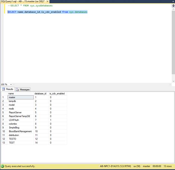This screenshot has width=175, height=170.
Task: Select the ReportServerTempDB cell
Action: point(20,116)
